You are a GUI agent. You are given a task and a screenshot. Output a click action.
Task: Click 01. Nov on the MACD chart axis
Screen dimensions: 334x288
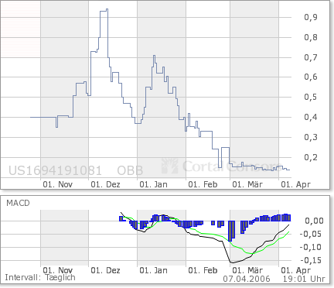[58, 270]
